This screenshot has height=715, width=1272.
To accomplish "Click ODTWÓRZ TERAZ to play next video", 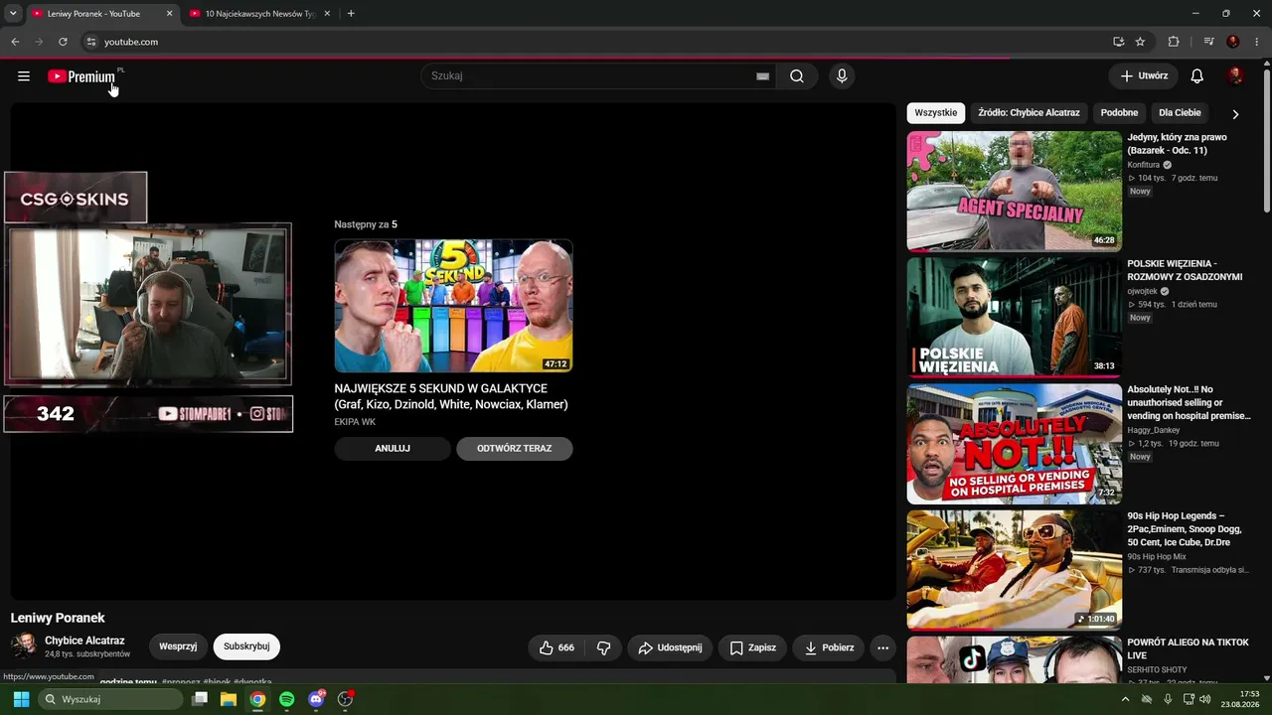I will pyautogui.click(x=514, y=449).
